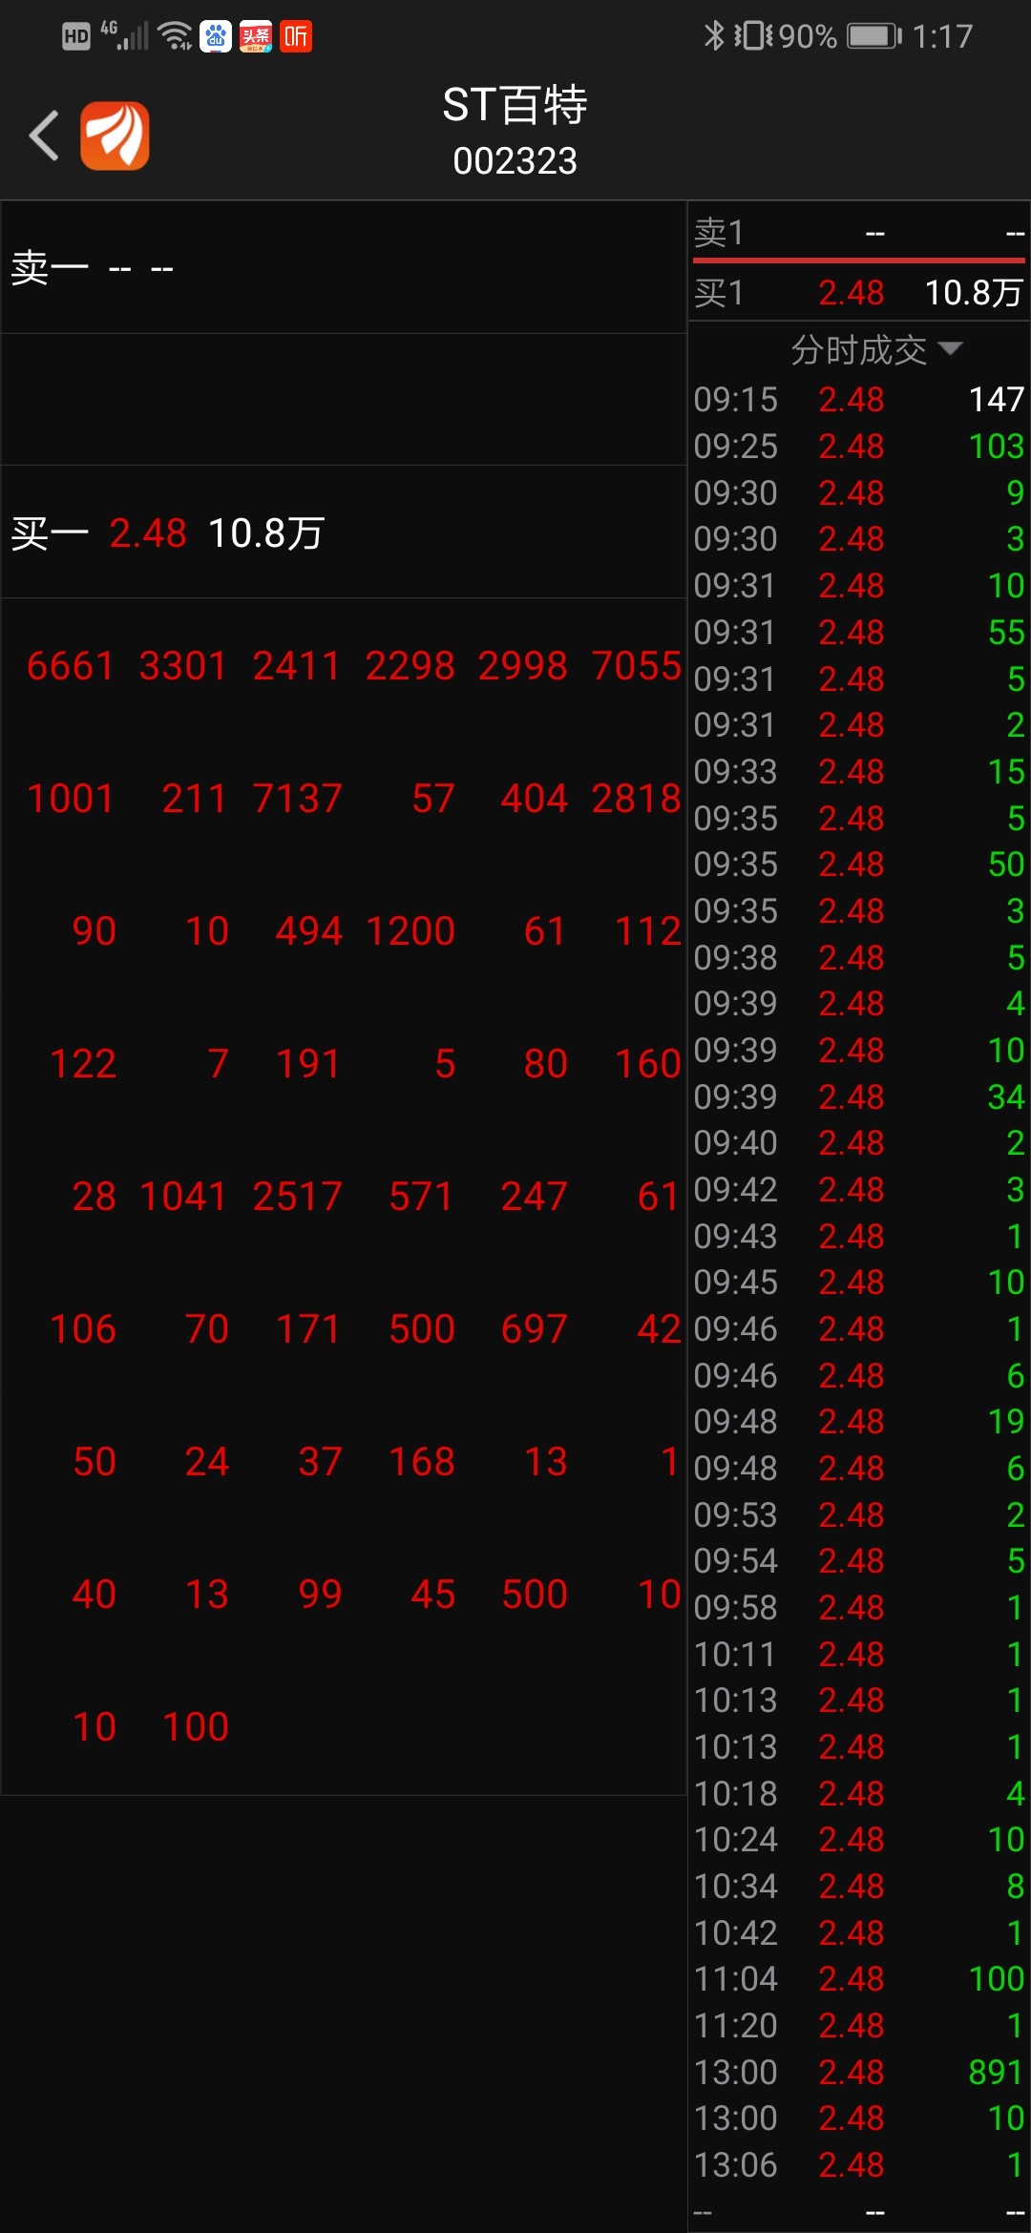Tap the red 听 notification icon
Viewport: 1031px width, 2233px height.
[x=296, y=36]
